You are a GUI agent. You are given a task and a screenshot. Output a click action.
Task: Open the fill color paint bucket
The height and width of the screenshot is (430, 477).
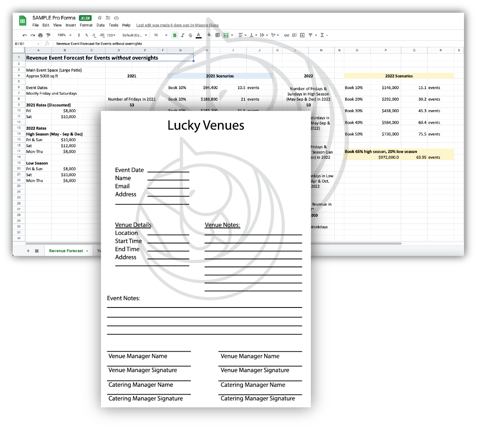pyautogui.click(x=209, y=35)
